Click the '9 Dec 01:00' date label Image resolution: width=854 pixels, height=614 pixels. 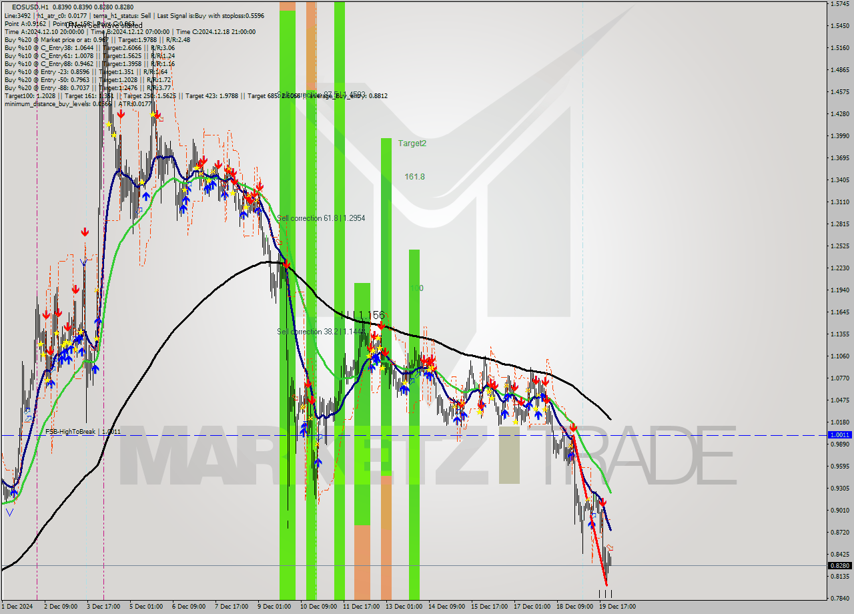(x=274, y=607)
